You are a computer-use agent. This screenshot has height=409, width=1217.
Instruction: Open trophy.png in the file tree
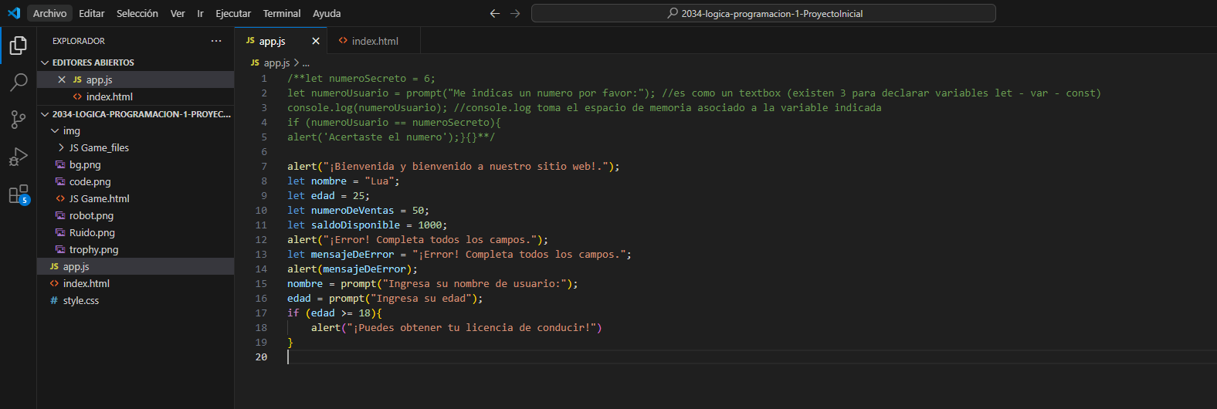click(135, 249)
